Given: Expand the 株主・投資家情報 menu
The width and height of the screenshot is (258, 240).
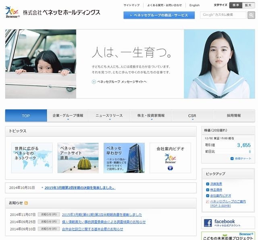Looking at the screenshot, I should pos(151,116).
